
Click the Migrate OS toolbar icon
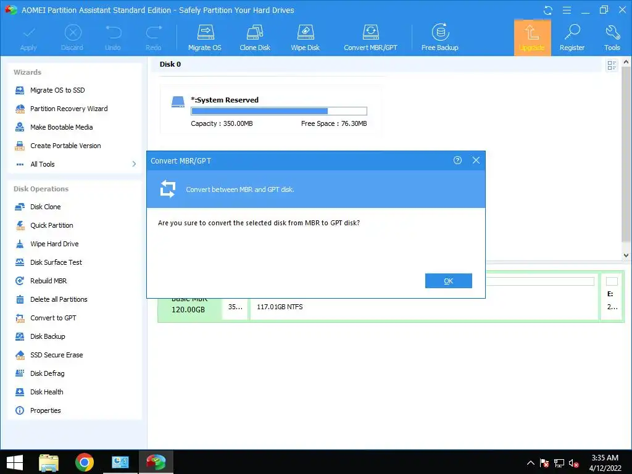point(205,38)
